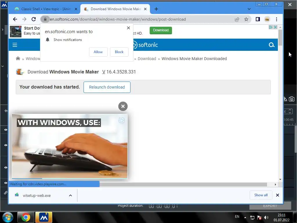This screenshot has height=223, width=297.
Task: Allow notifications from en.softonic.com
Action: 98,52
